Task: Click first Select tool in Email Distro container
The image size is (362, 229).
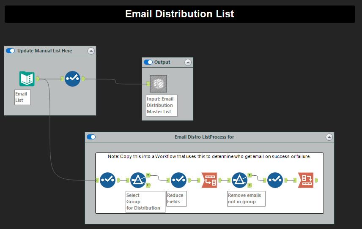Action: (108, 180)
